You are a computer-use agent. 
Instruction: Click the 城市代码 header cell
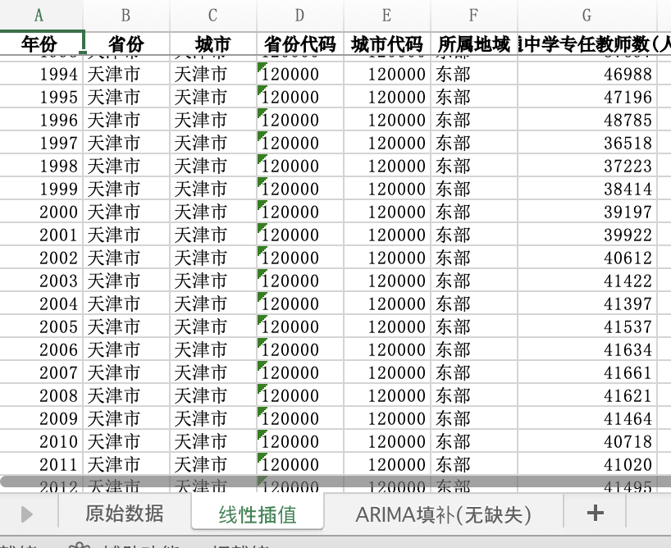pyautogui.click(x=387, y=43)
